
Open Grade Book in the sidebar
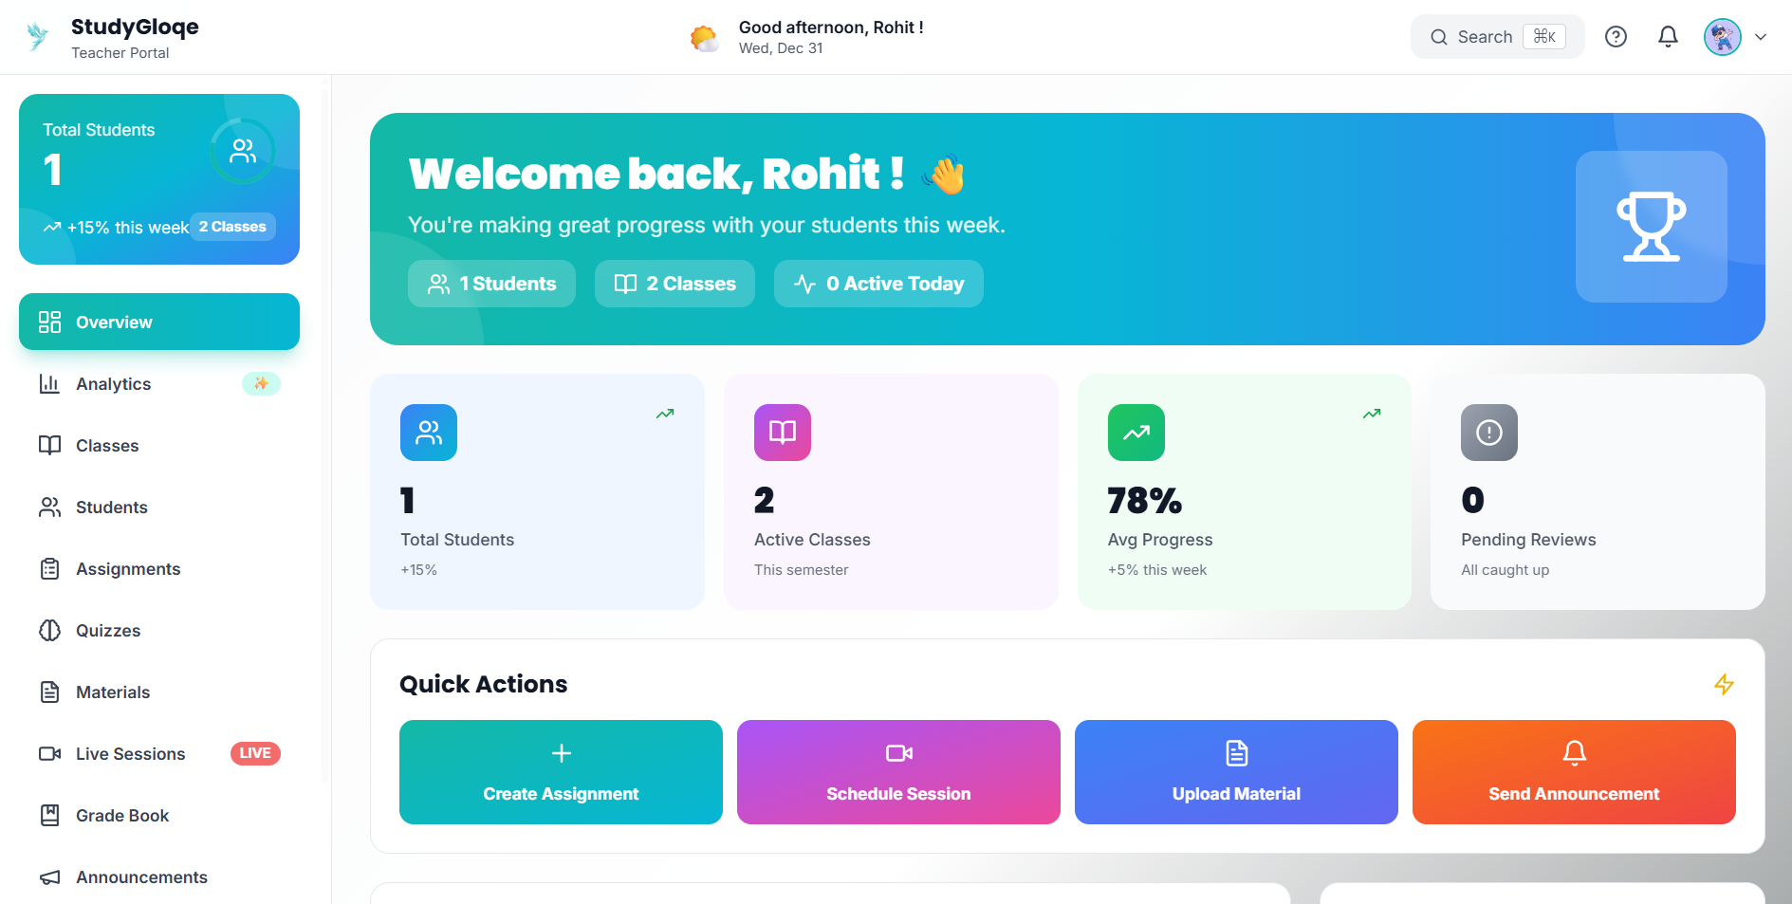point(159,815)
